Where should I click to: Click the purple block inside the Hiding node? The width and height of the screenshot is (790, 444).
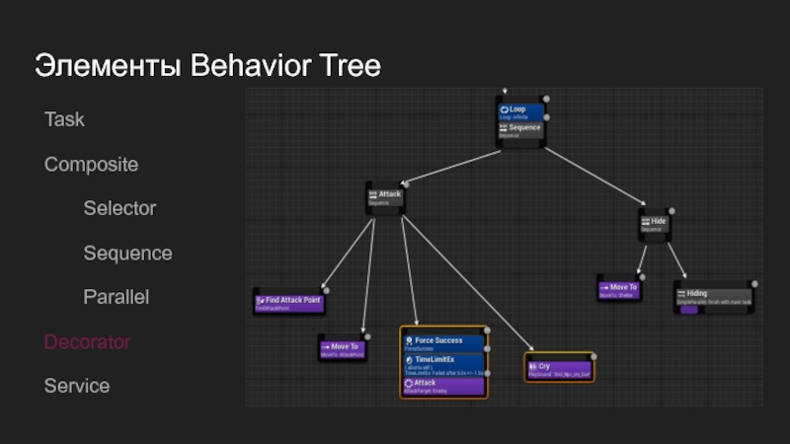pos(688,310)
